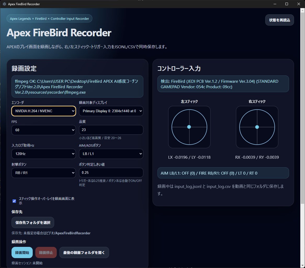Screen dimensions: 305x268
Task: Open the 録画対象ディスプレイ dropdown showing Primary Display 0
Action: pyautogui.click(x=111, y=111)
